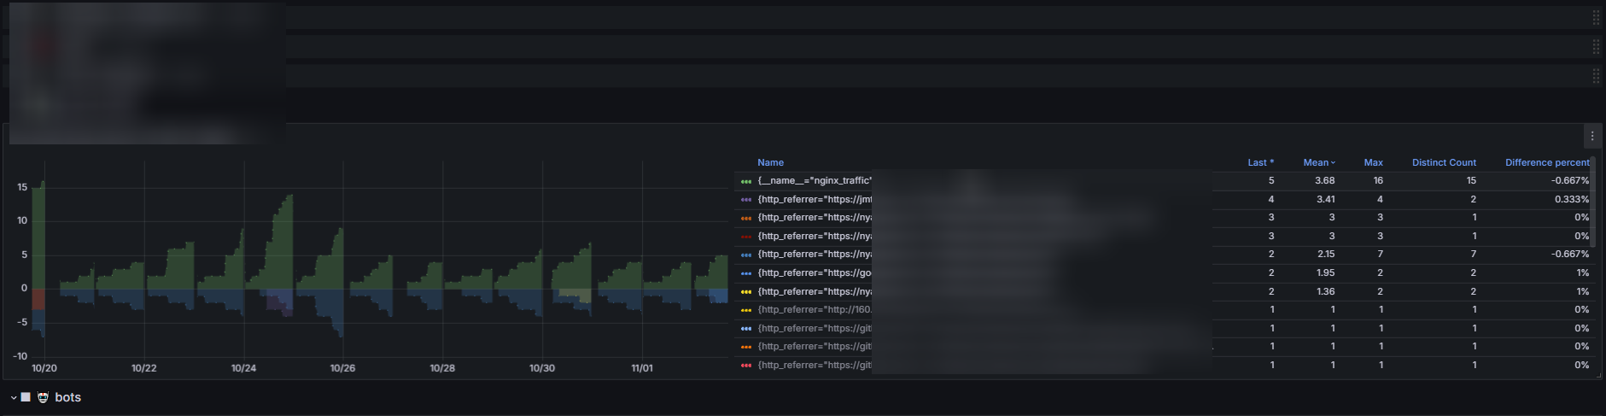The height and width of the screenshot is (416, 1606).
Task: Click the yellow series icon for http://160 referrer
Action: coord(746,310)
